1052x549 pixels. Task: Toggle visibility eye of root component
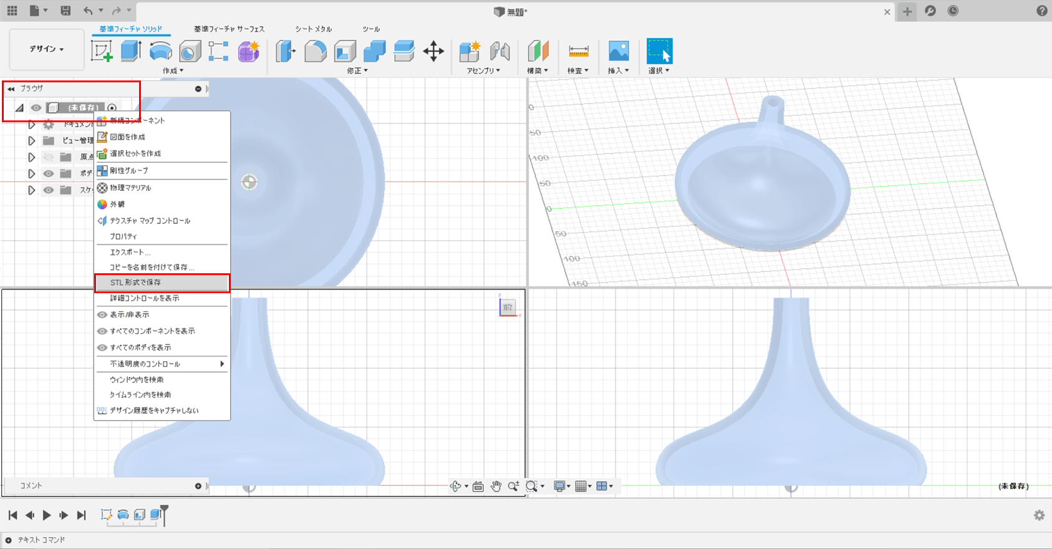point(36,108)
